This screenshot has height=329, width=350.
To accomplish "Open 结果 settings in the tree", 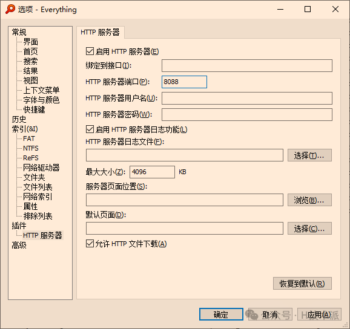I will tap(31, 71).
